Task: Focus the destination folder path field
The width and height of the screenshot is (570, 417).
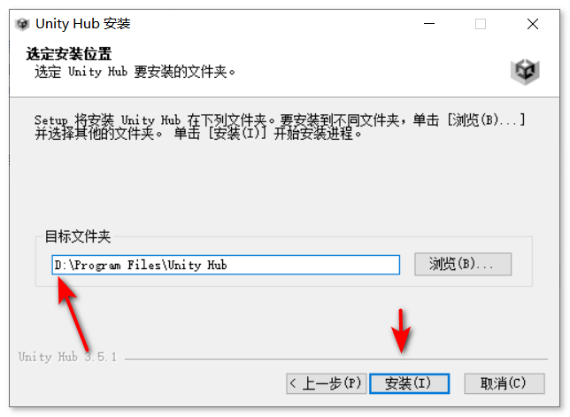Action: [226, 265]
